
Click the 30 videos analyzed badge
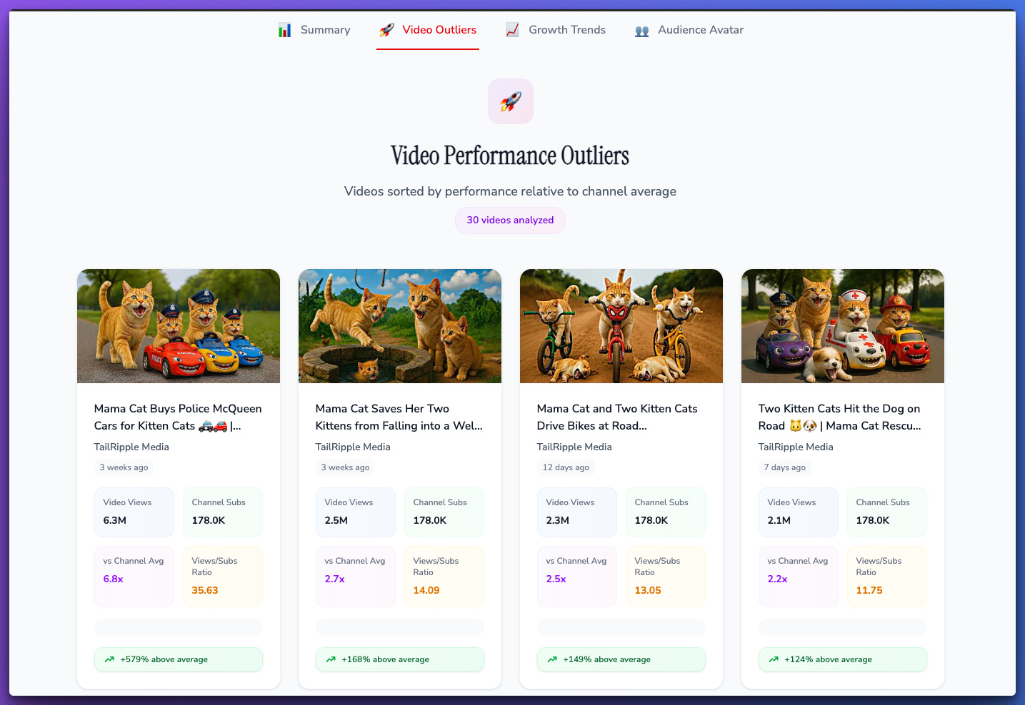(x=510, y=220)
